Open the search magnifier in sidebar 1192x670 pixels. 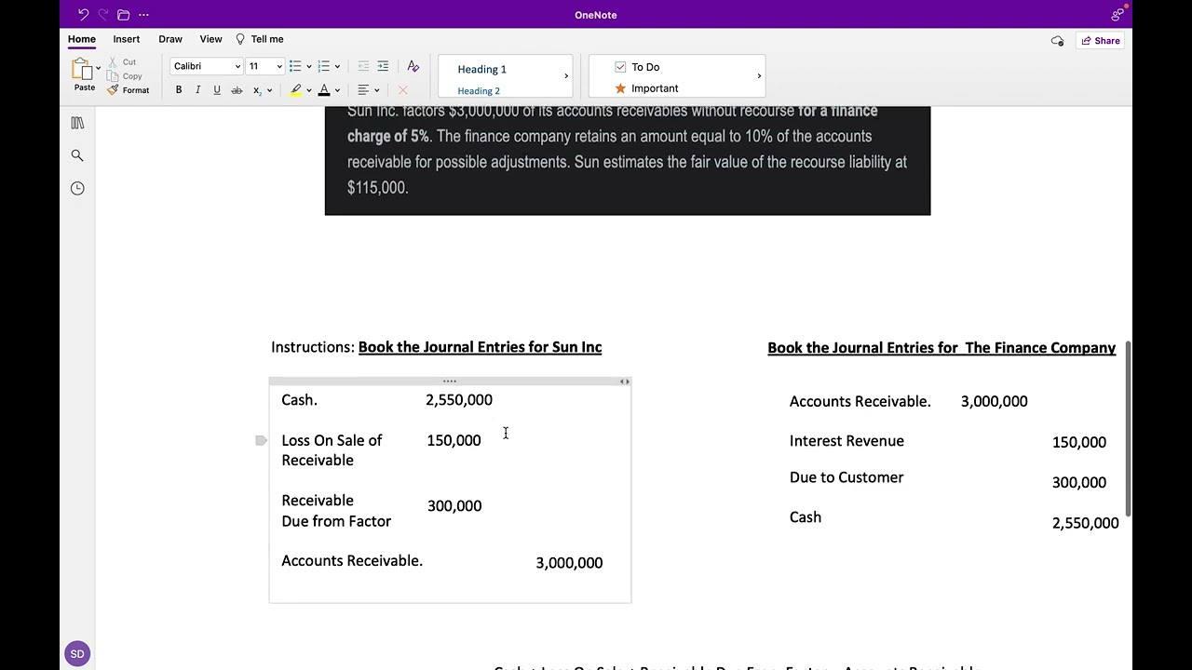[77, 155]
